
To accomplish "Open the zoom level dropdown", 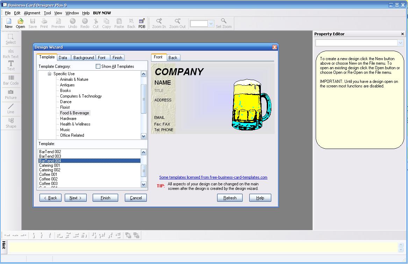I will (211, 24).
